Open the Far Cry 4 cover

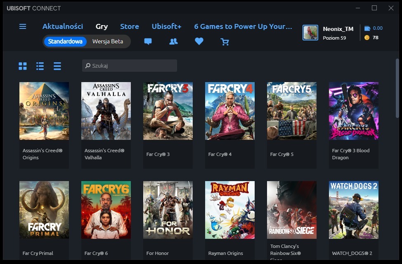(230, 111)
